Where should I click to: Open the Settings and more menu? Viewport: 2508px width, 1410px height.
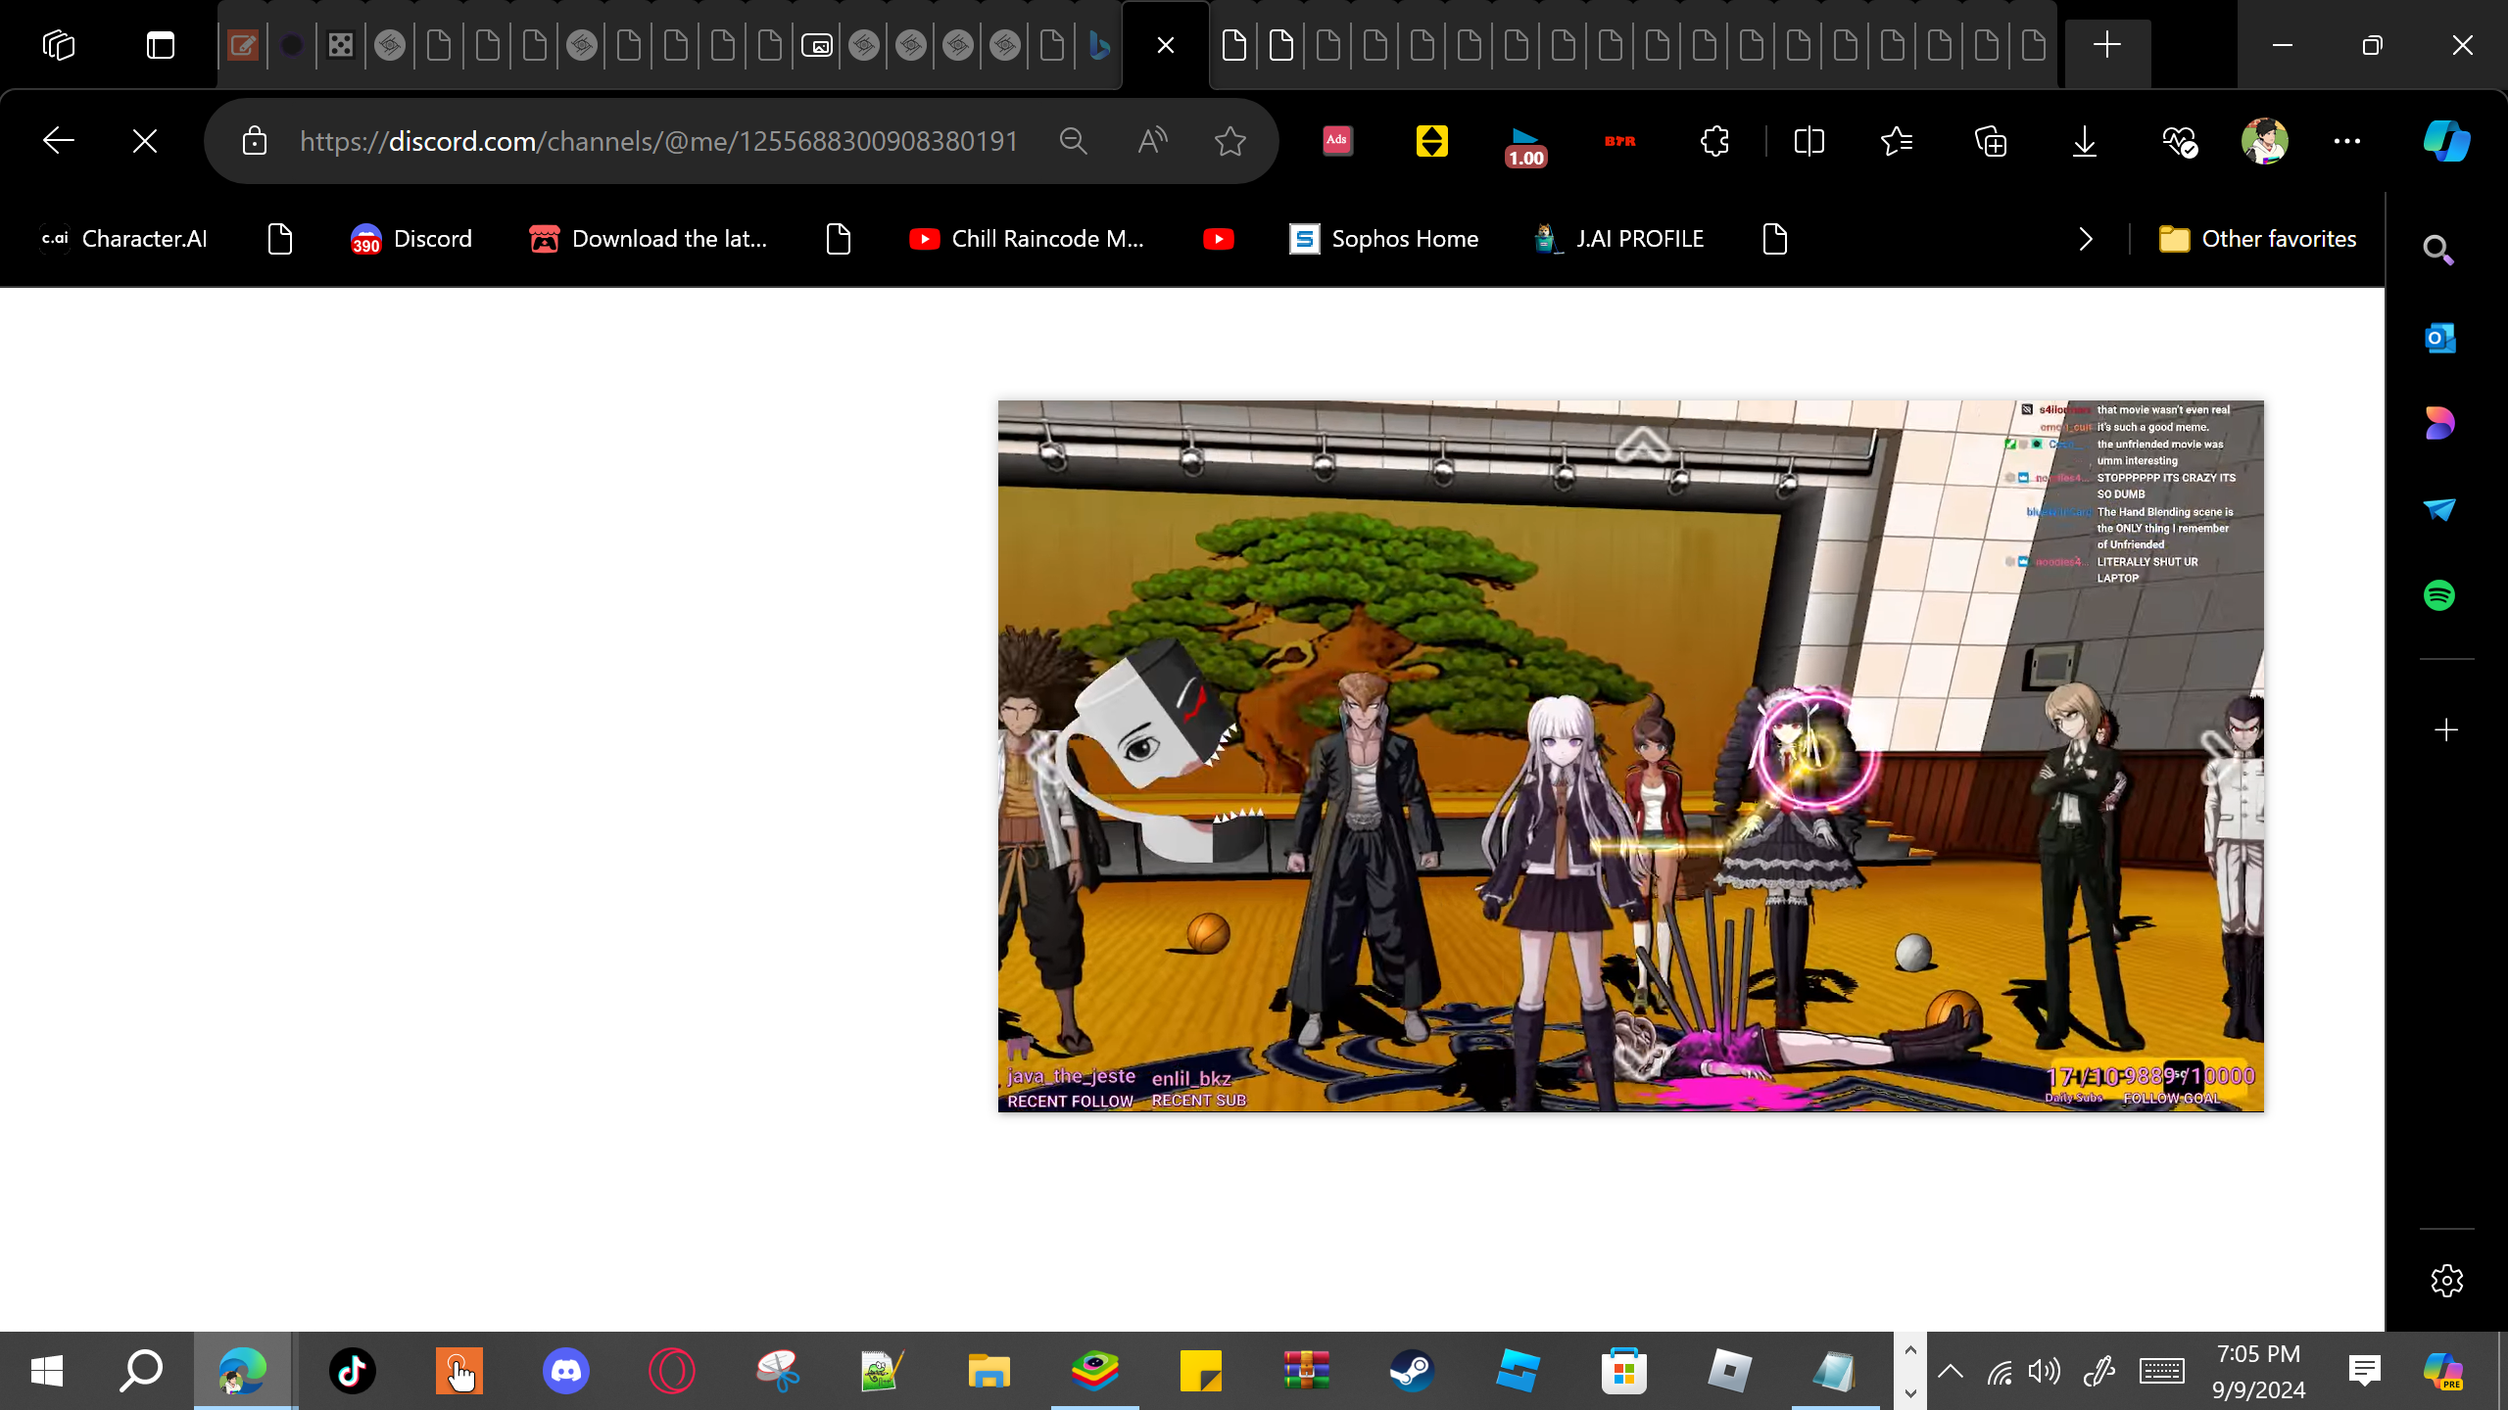point(2346,141)
